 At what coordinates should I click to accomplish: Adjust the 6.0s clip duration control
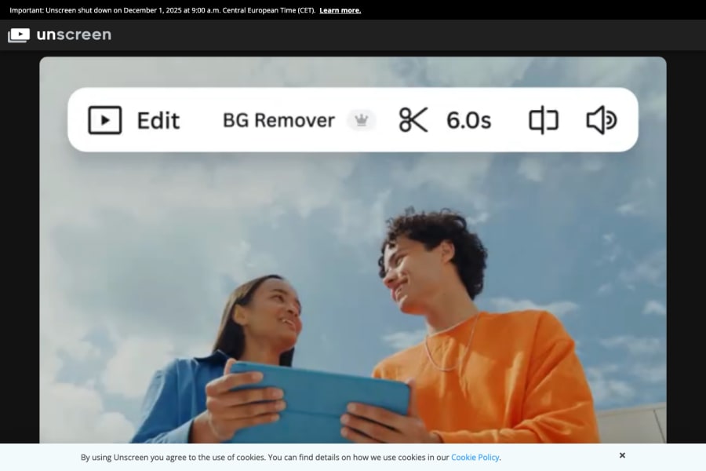click(x=468, y=120)
